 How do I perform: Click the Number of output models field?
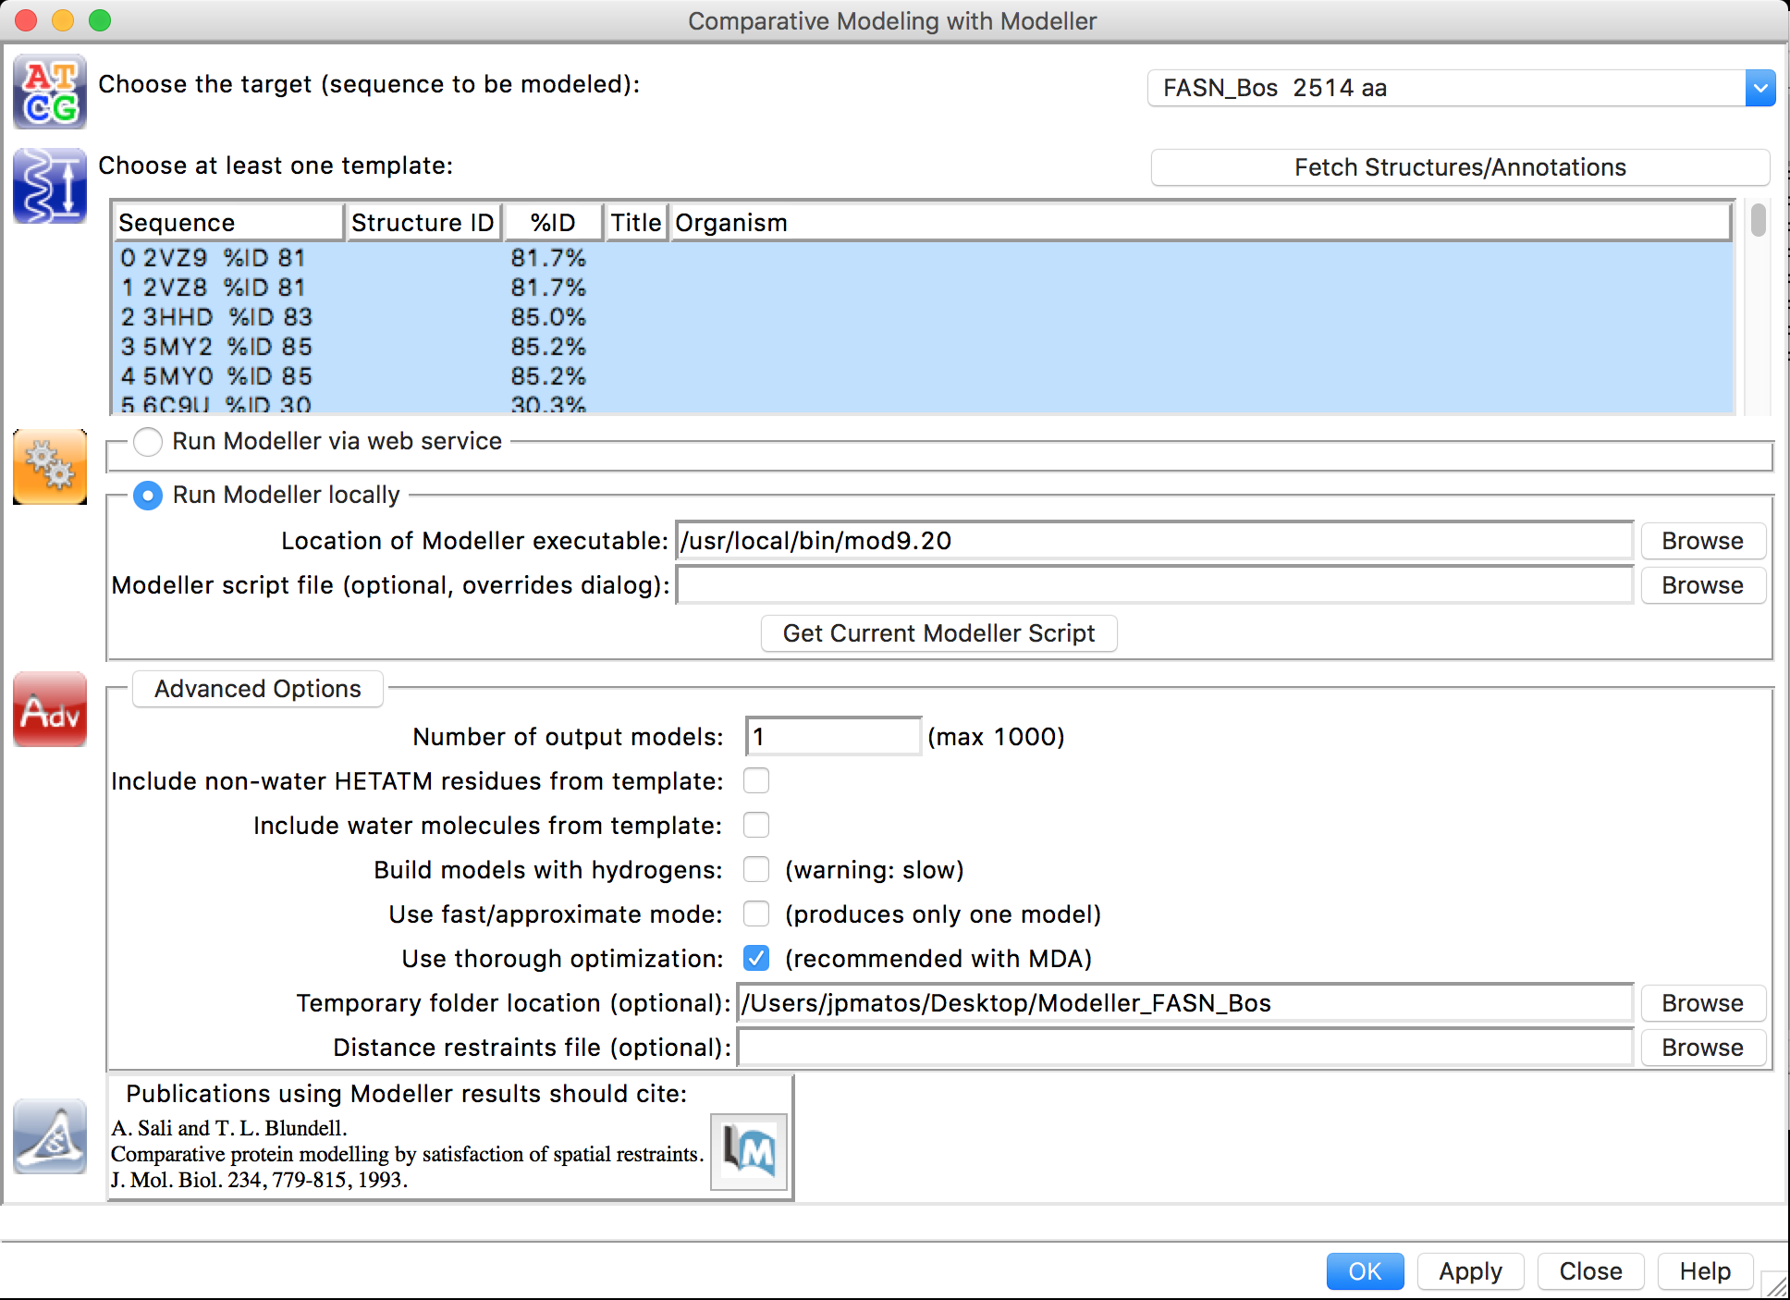click(833, 737)
